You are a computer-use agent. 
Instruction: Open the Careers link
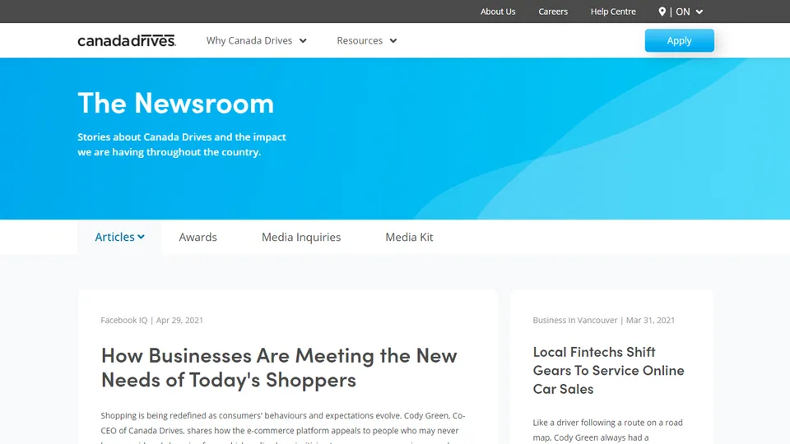click(x=553, y=12)
